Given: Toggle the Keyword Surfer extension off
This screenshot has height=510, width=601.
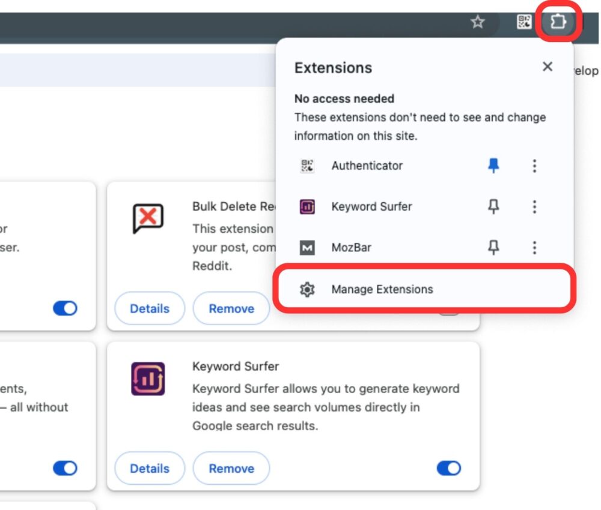Looking at the screenshot, I should tap(448, 468).
